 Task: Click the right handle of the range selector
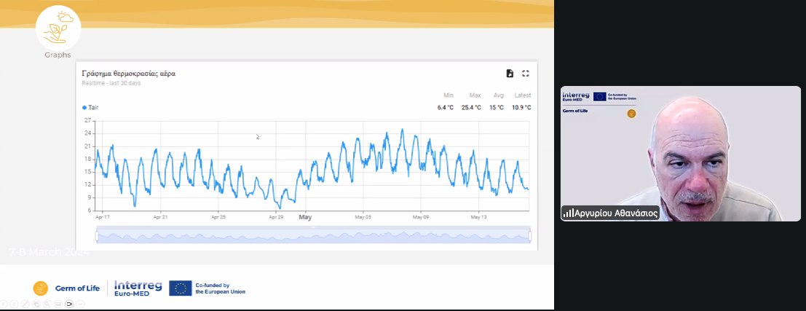pyautogui.click(x=530, y=235)
